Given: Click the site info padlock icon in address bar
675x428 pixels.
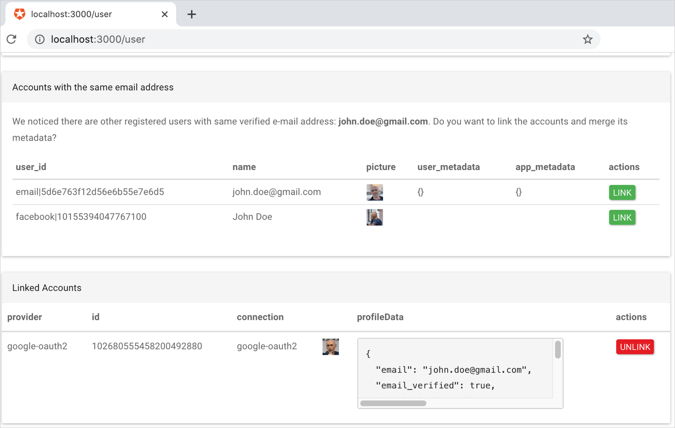Looking at the screenshot, I should (40, 39).
